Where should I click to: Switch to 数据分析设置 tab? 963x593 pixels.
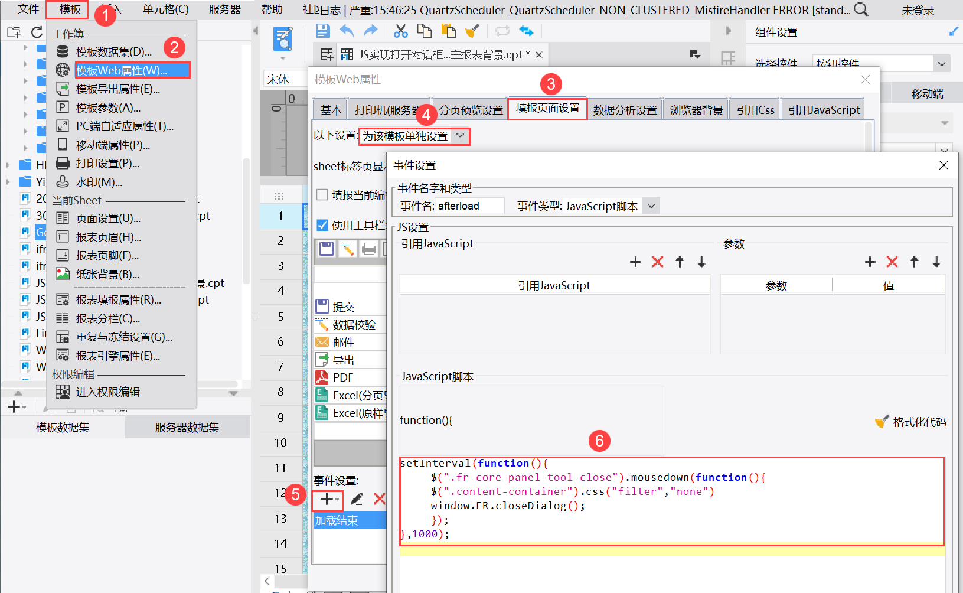coord(625,110)
